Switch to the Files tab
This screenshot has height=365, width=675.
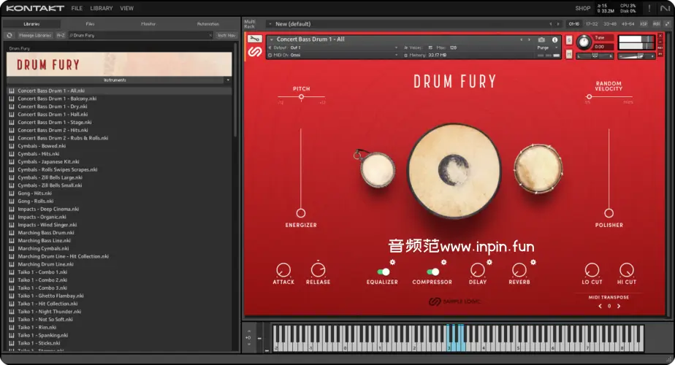[90, 24]
